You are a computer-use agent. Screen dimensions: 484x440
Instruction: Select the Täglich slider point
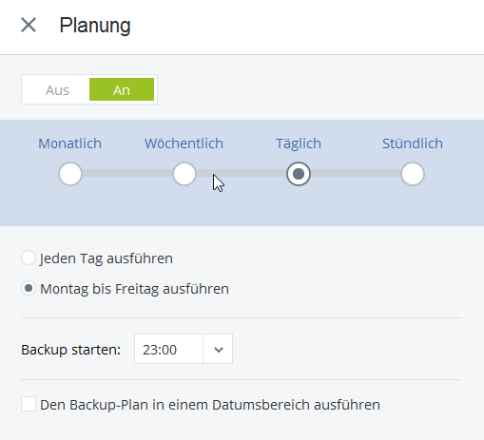click(299, 174)
